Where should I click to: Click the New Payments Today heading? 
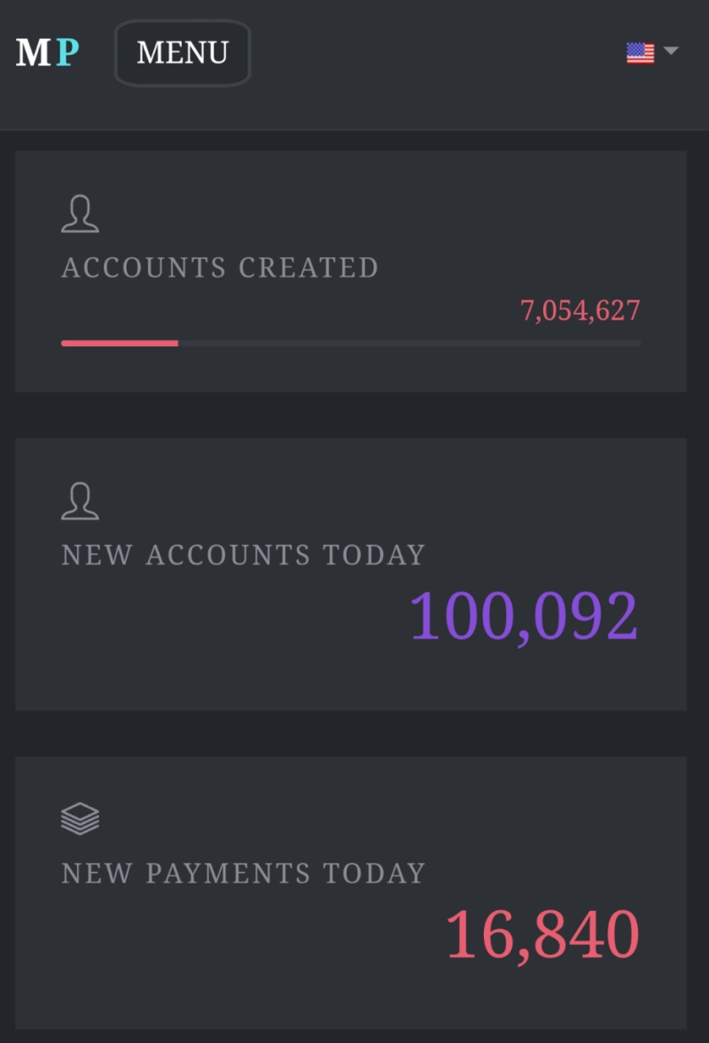[x=244, y=873]
